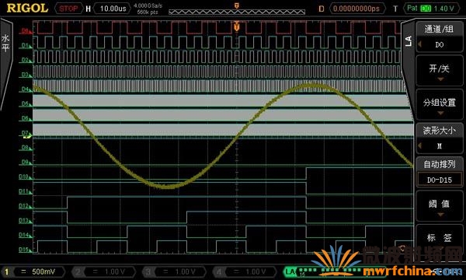
Task: Click the D0 digital channel label
Action: click(x=26, y=30)
